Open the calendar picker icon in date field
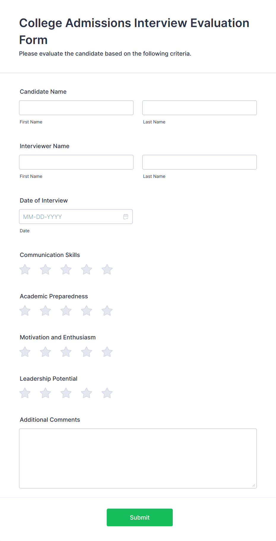276x541 pixels. 126,217
